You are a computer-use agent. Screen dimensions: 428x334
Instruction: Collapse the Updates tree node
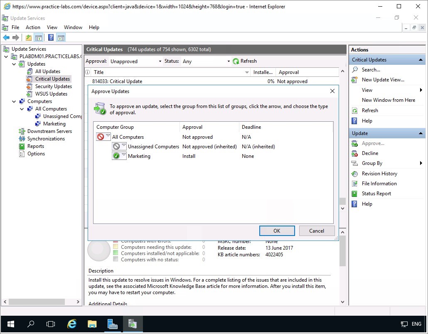pyautogui.click(x=14, y=64)
